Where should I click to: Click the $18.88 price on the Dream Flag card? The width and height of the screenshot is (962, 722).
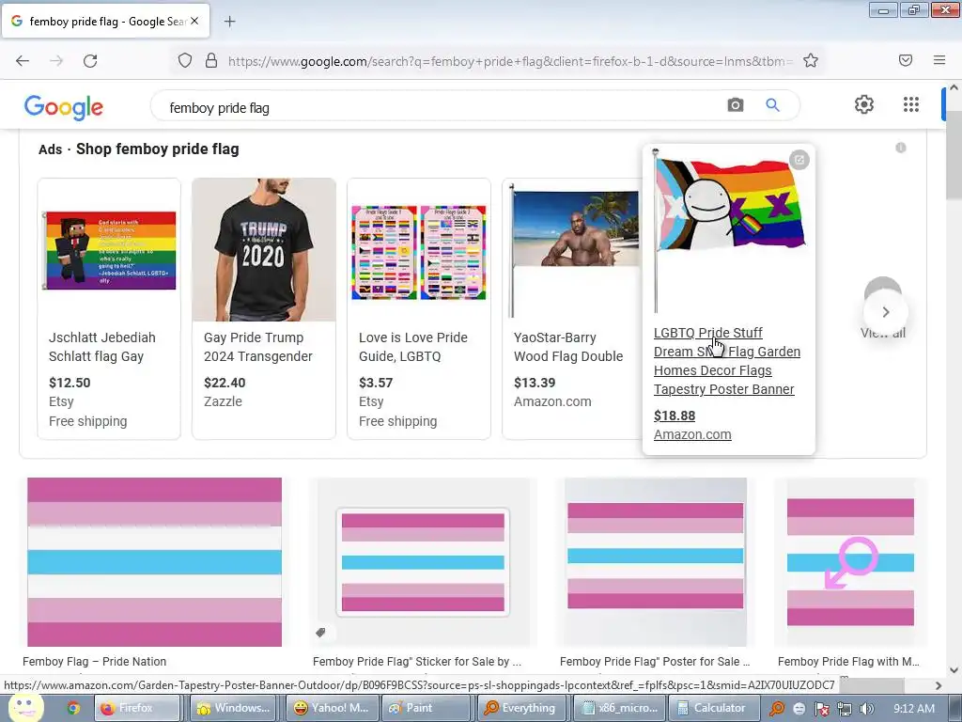(x=675, y=416)
